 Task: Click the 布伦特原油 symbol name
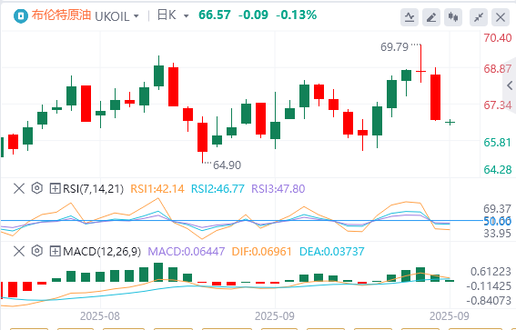(x=61, y=15)
